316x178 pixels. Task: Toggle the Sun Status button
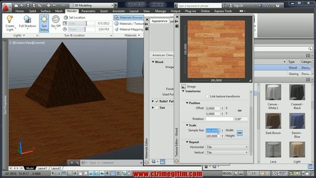[x=44, y=23]
